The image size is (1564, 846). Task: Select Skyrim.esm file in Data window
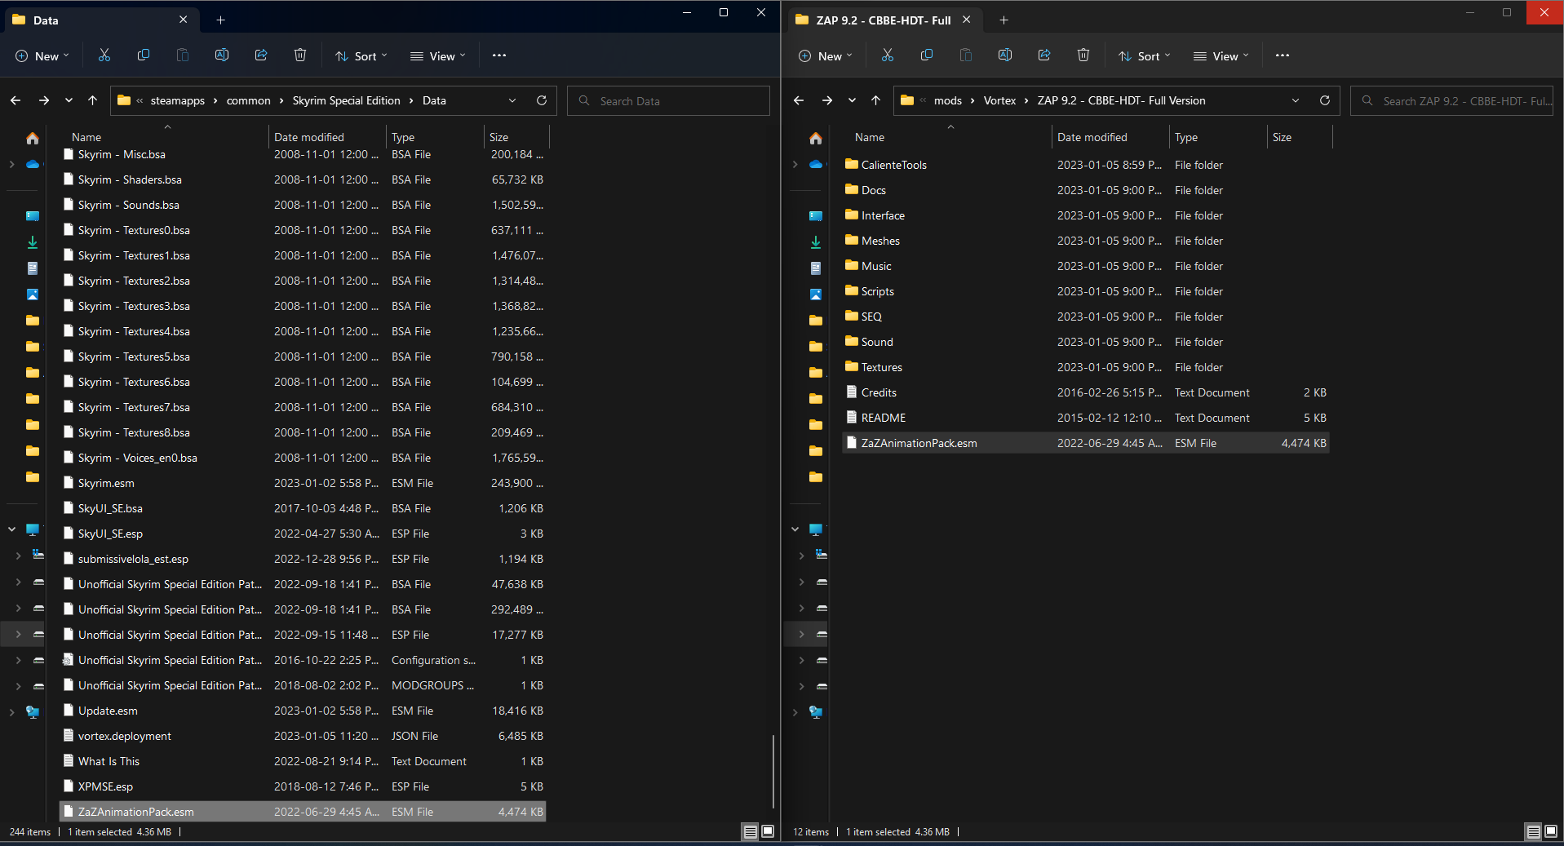303,483
